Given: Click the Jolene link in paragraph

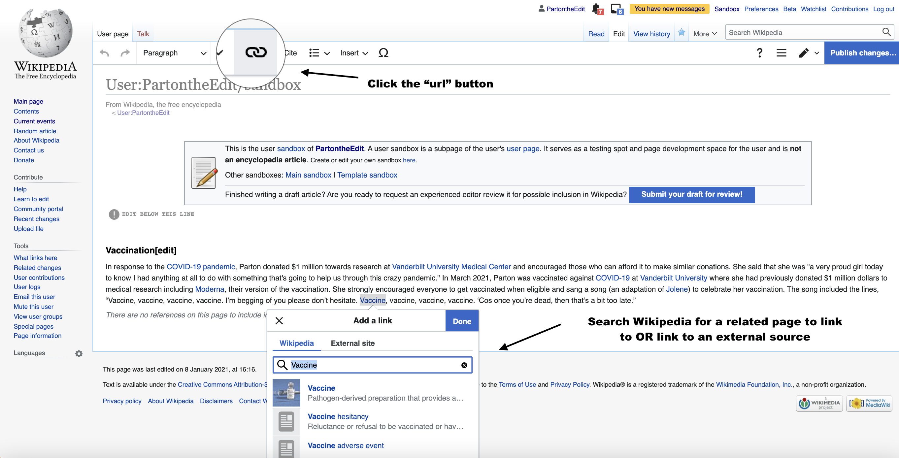Looking at the screenshot, I should tap(676, 289).
